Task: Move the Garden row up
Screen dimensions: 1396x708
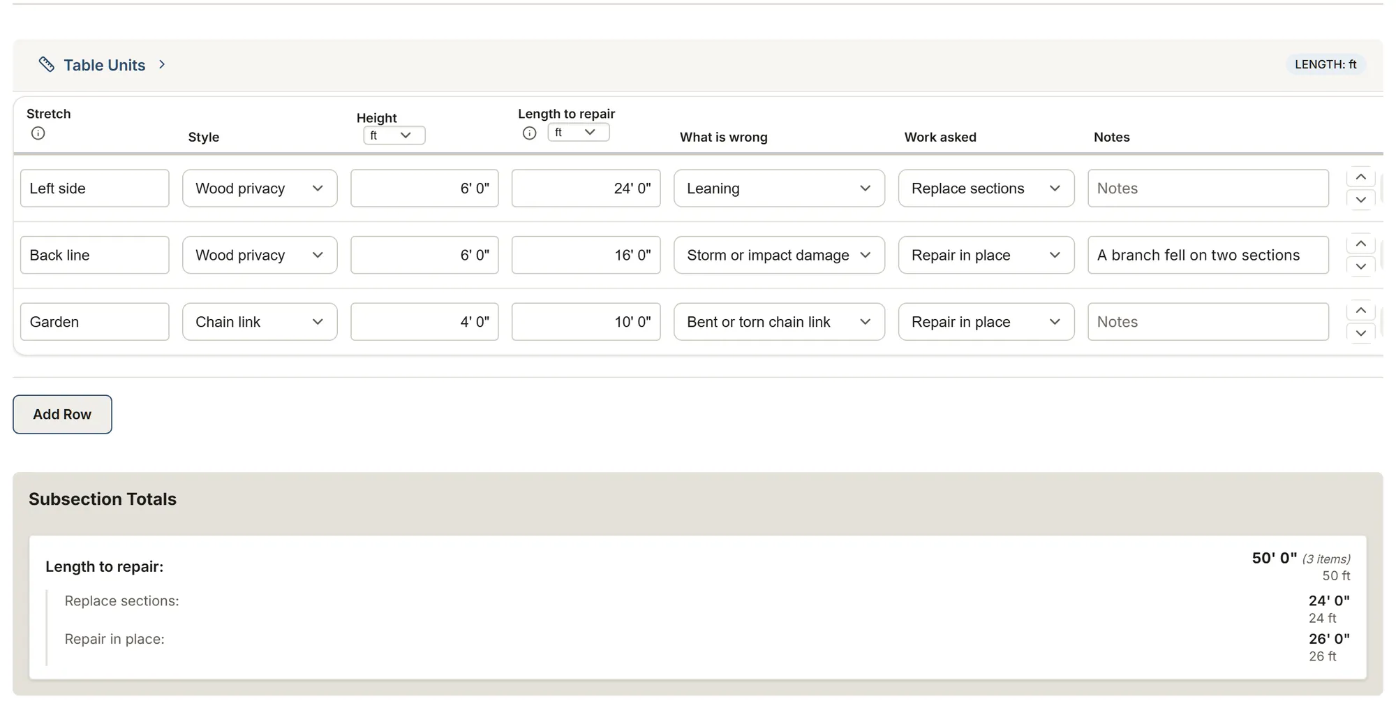Action: [x=1360, y=311]
